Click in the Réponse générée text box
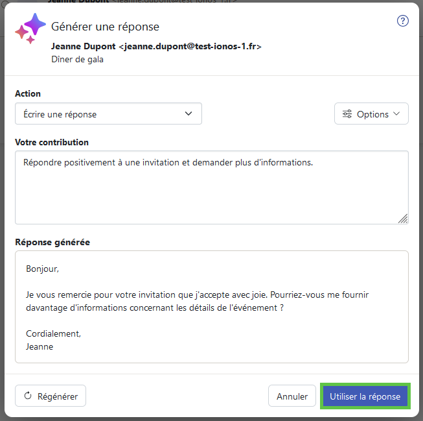 [x=212, y=307]
